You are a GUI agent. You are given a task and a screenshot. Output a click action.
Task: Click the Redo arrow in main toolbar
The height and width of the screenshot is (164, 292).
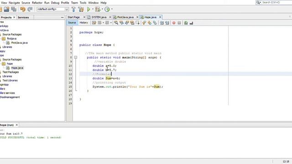click(x=30, y=9)
